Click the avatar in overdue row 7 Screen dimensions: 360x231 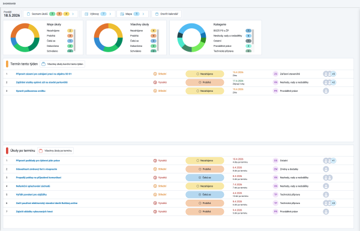click(x=326, y=211)
